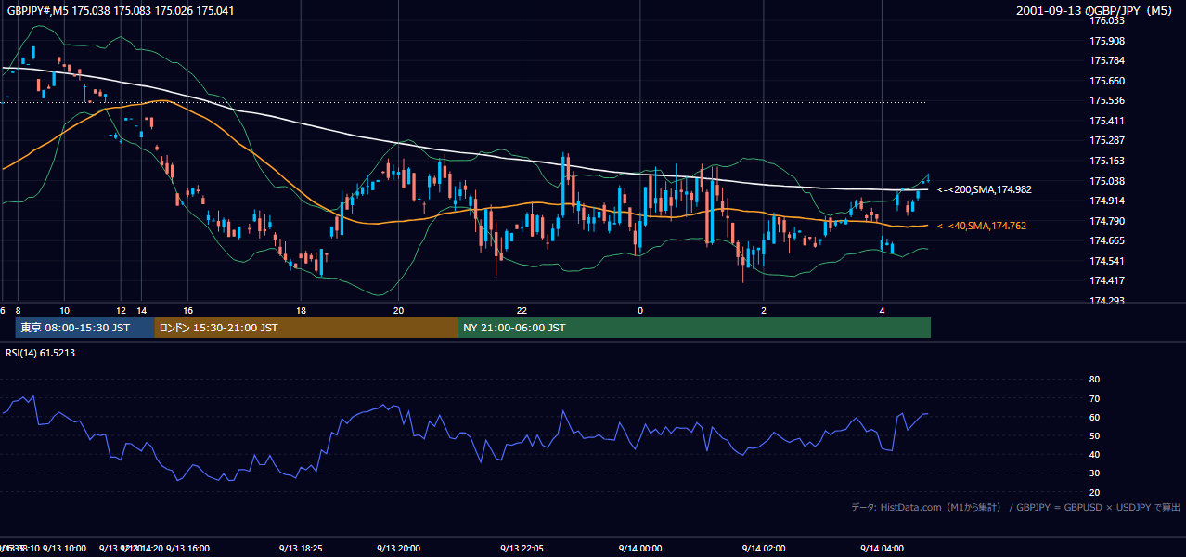The height and width of the screenshot is (557, 1186).
Task: Click hour label 2 on the time axis
Action: pos(764,310)
